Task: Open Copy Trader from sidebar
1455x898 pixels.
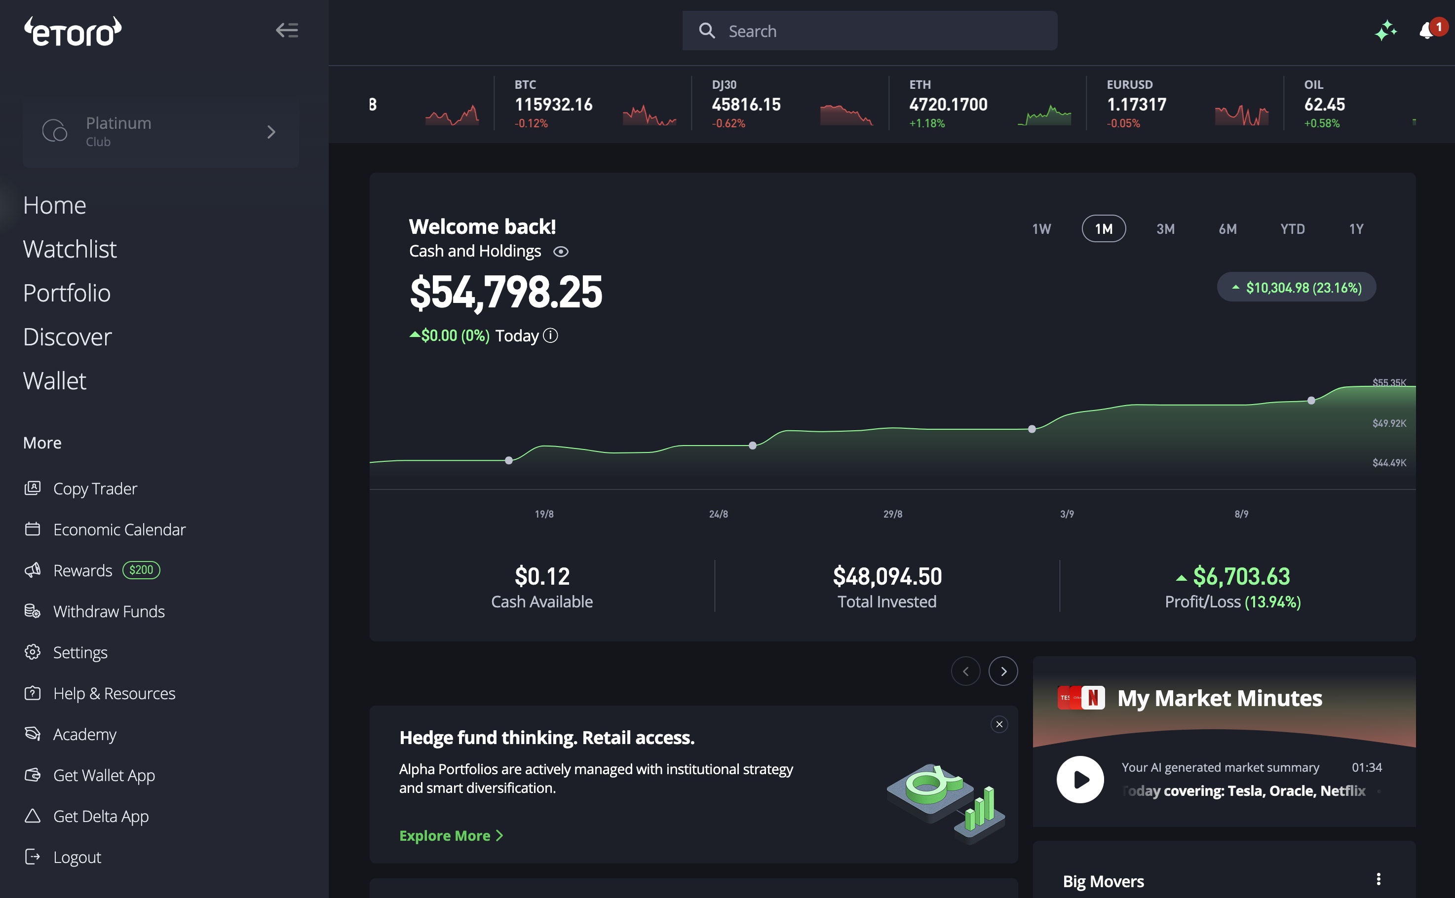Action: pyautogui.click(x=95, y=488)
